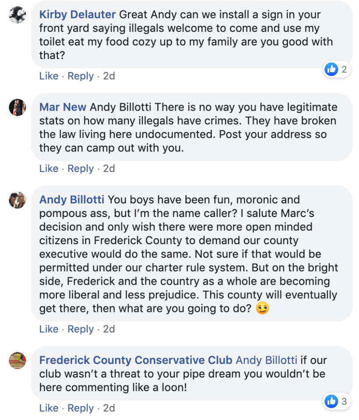The image size is (359, 420).
Task: Click Andy Billotti's profile avatar
Action: coord(18,200)
